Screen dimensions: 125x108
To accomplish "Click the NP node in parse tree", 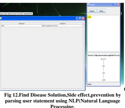I will (103, 66).
